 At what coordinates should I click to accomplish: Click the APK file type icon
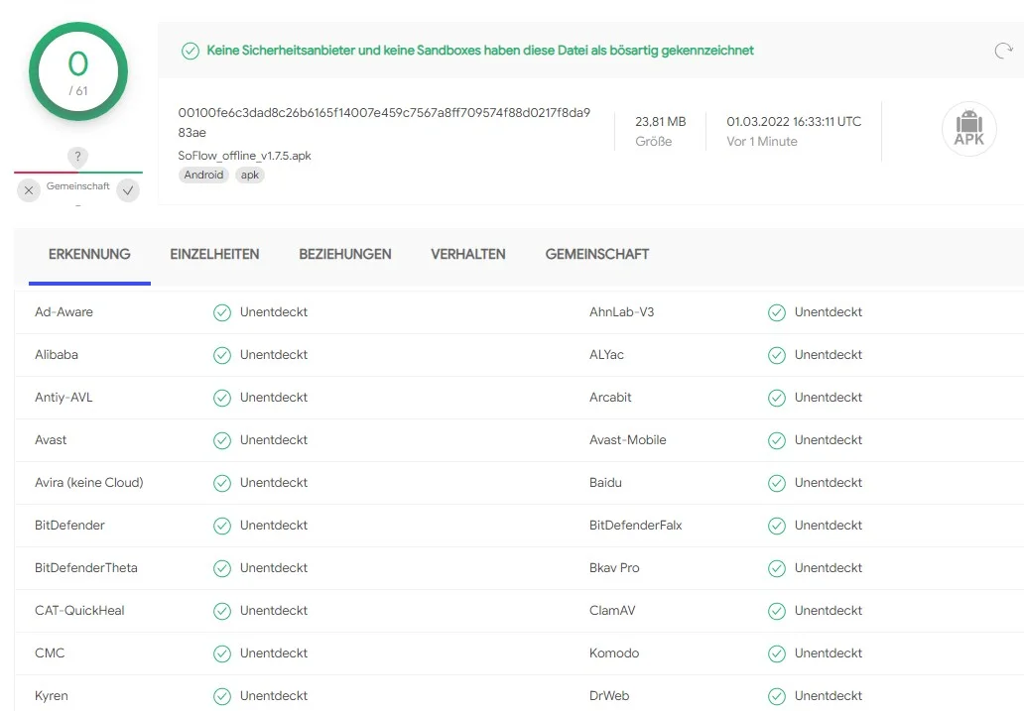(x=969, y=129)
